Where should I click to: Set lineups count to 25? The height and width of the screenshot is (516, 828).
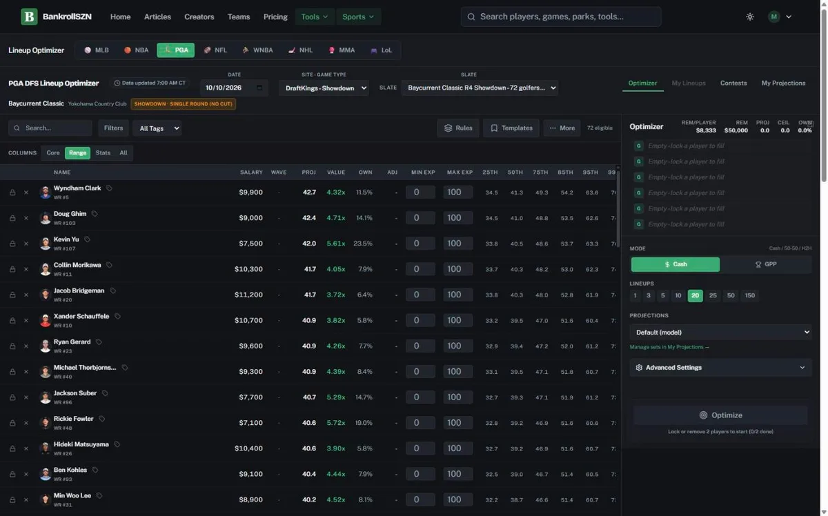713,295
